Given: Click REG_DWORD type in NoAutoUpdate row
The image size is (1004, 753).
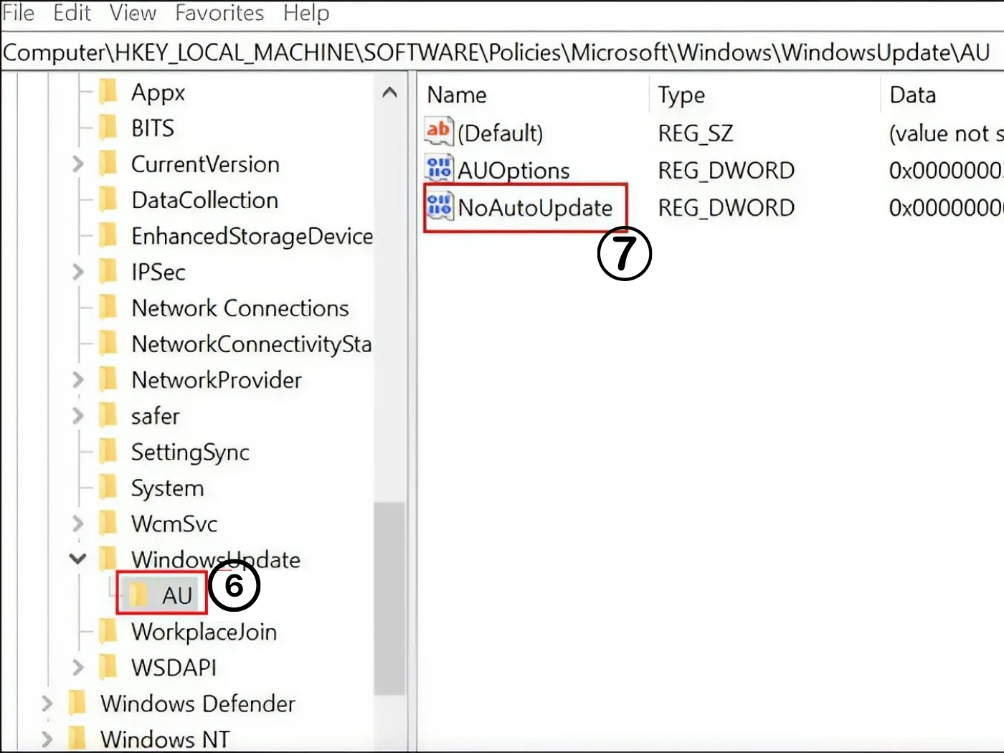Looking at the screenshot, I should (726, 208).
